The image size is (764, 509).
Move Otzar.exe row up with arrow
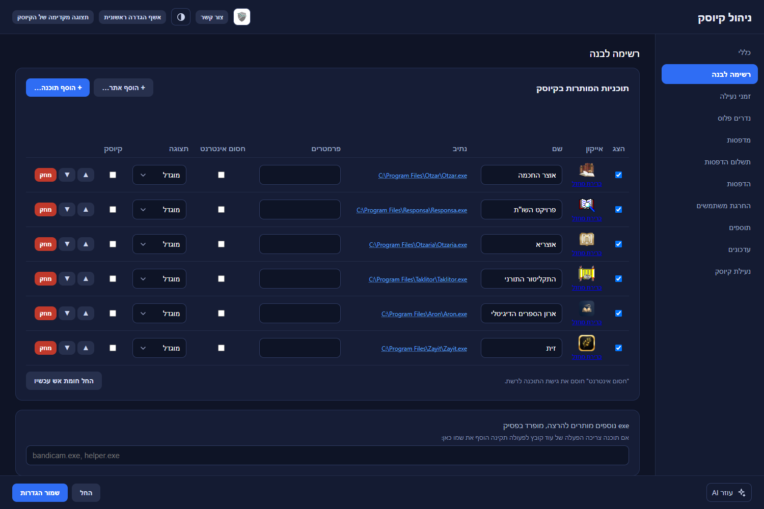86,175
